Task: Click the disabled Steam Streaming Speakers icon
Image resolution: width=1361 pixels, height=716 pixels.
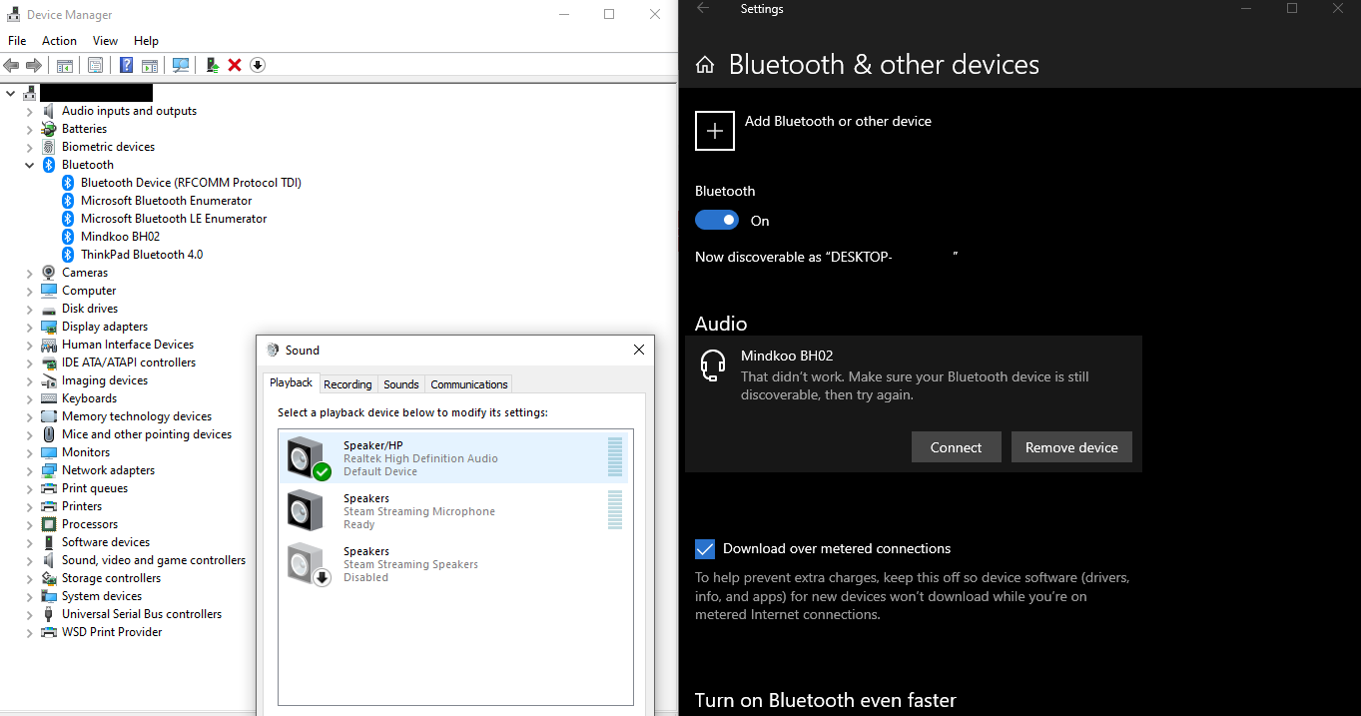Action: [307, 564]
